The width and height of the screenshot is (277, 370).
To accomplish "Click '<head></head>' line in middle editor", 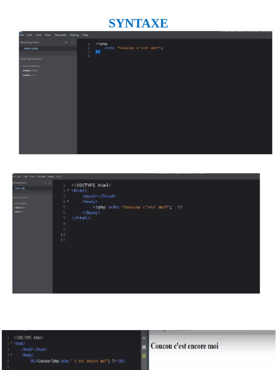I will click(x=99, y=196).
